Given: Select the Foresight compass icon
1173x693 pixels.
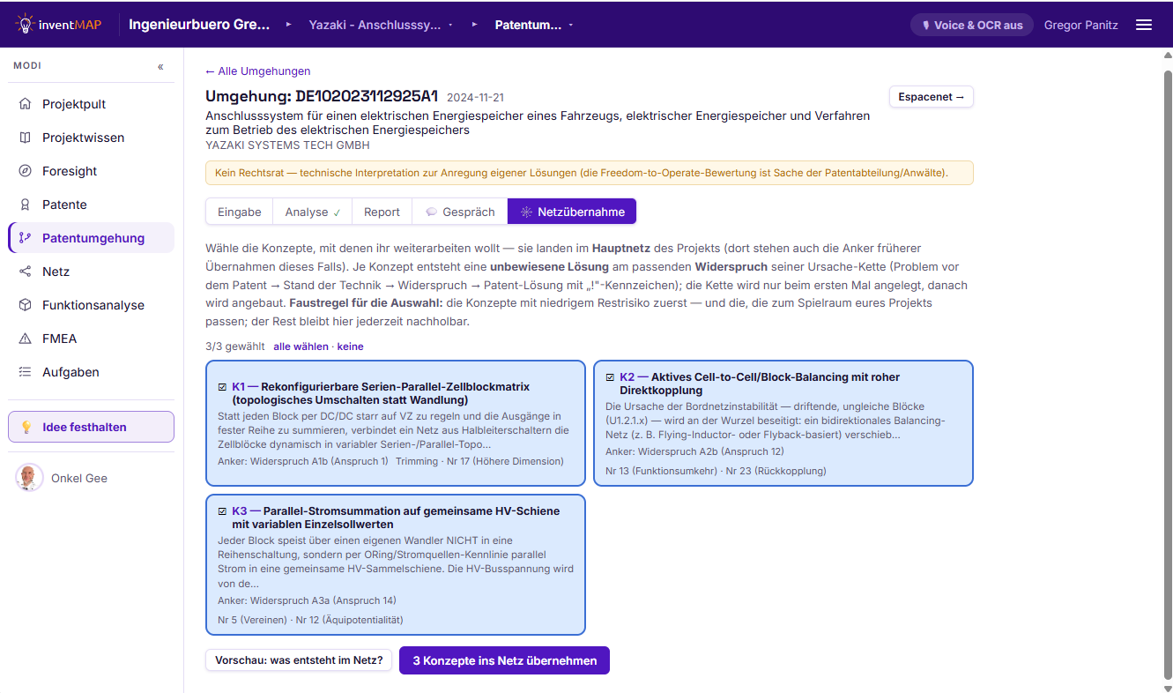Looking at the screenshot, I should (x=26, y=171).
